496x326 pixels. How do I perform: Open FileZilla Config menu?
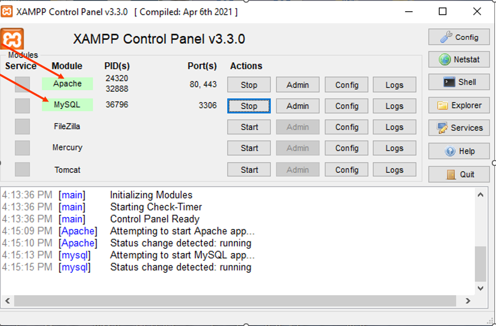pyautogui.click(x=347, y=127)
